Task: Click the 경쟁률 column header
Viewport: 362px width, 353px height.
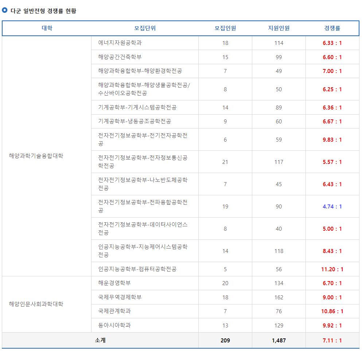Action: pyautogui.click(x=332, y=28)
